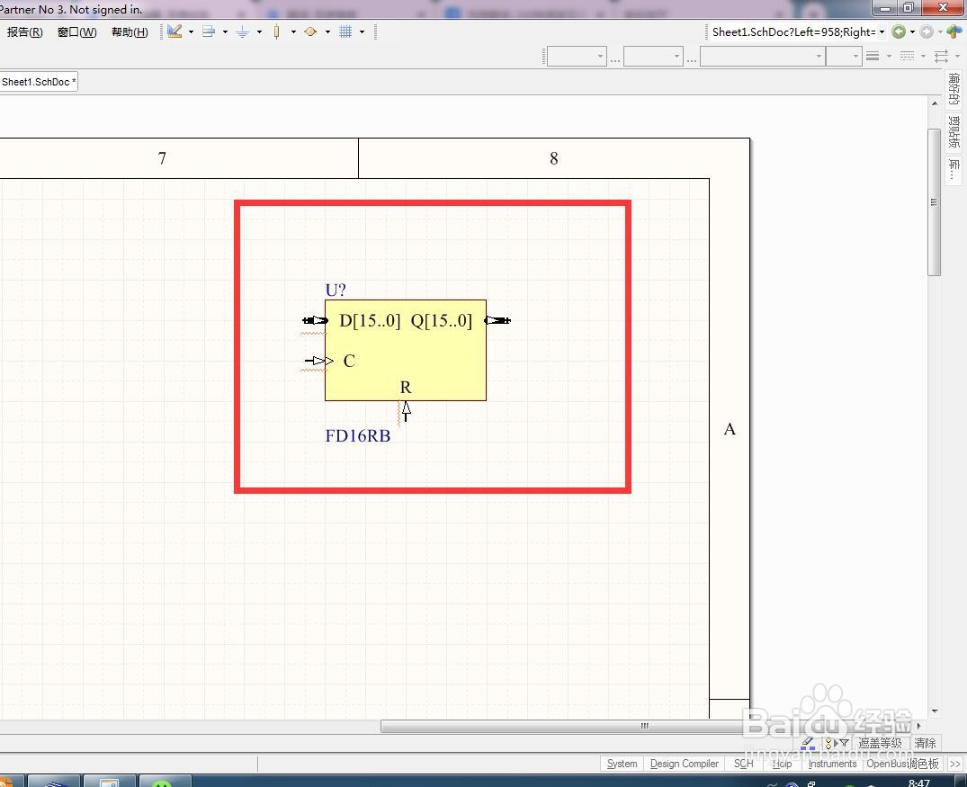Open the Instruments panel button
The height and width of the screenshot is (787, 967).
(832, 764)
